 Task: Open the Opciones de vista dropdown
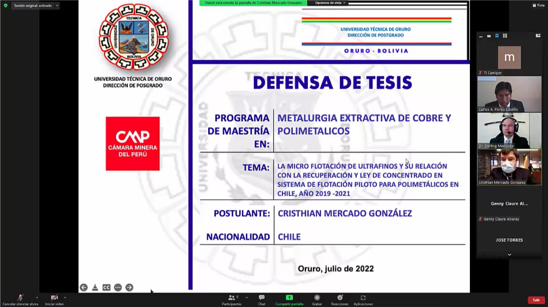point(330,3)
